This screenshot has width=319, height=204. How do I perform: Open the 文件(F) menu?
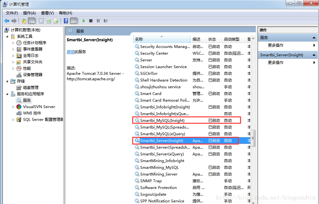click(12, 13)
